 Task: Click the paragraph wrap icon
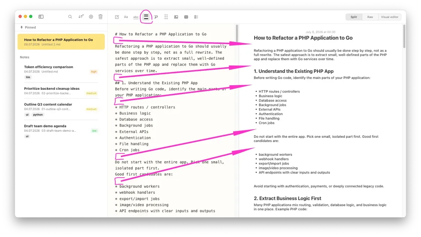click(x=156, y=17)
